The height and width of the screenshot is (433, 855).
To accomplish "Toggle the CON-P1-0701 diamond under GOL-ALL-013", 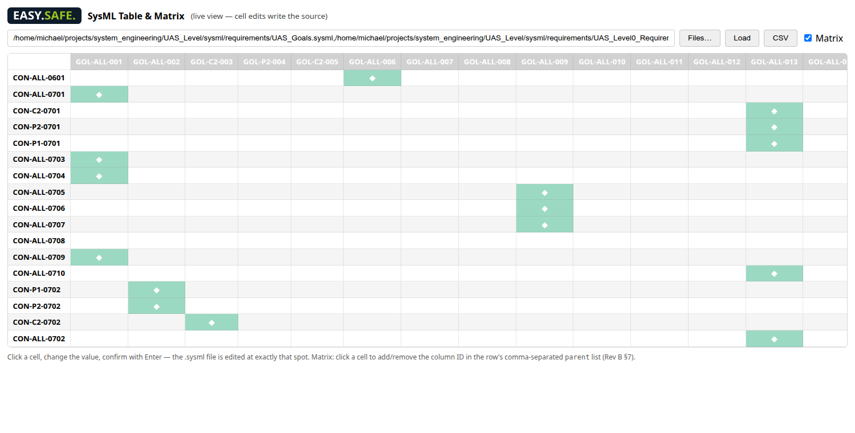I will (x=774, y=144).
